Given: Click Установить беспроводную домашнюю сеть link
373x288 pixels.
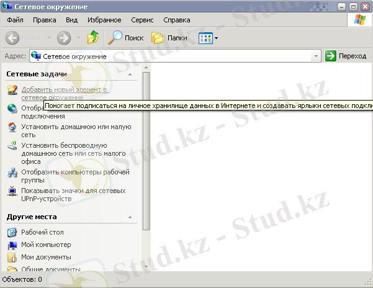Looking at the screenshot, I should click(x=73, y=153).
